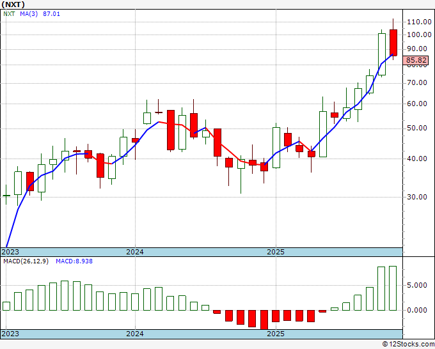Click the 100.00 price axis label
Screen dimensions: 435x349
pos(419,35)
